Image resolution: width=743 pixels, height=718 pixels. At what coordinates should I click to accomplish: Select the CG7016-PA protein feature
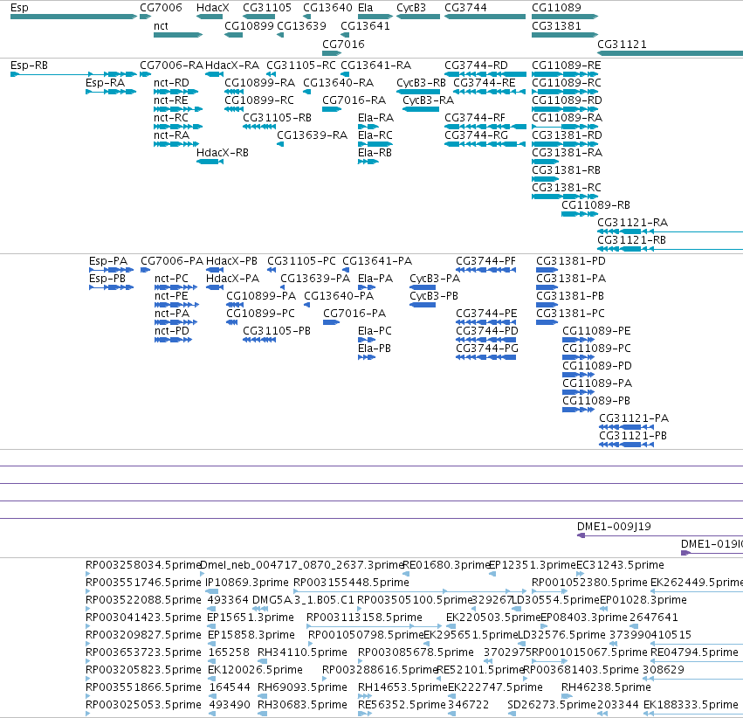click(x=331, y=322)
